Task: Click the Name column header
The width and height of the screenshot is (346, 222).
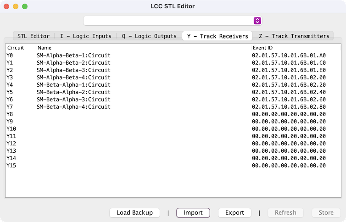Action: point(142,48)
